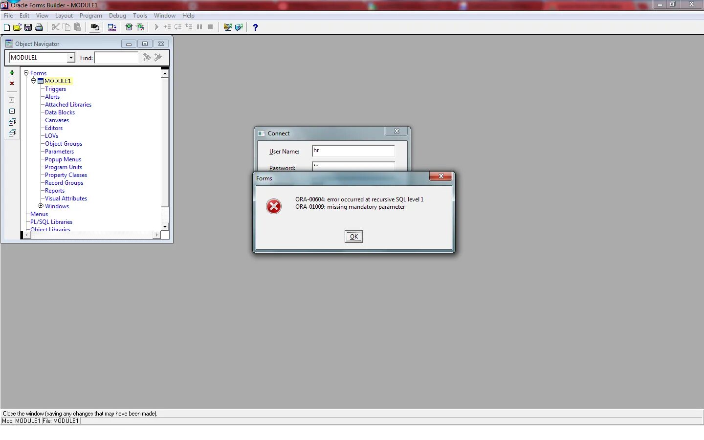This screenshot has height=440, width=704.
Task: Click the green plus Create icon
Action: click(12, 73)
